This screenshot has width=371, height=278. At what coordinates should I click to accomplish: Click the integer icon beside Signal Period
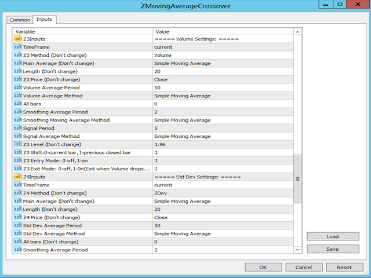coord(18,128)
